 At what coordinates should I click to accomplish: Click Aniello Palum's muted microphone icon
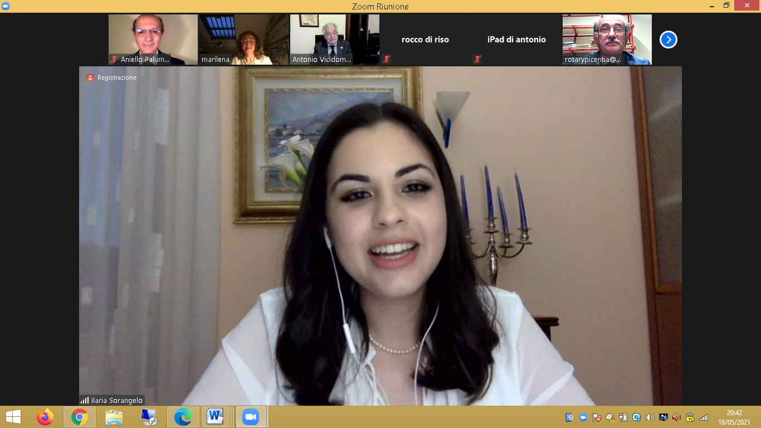(x=114, y=59)
